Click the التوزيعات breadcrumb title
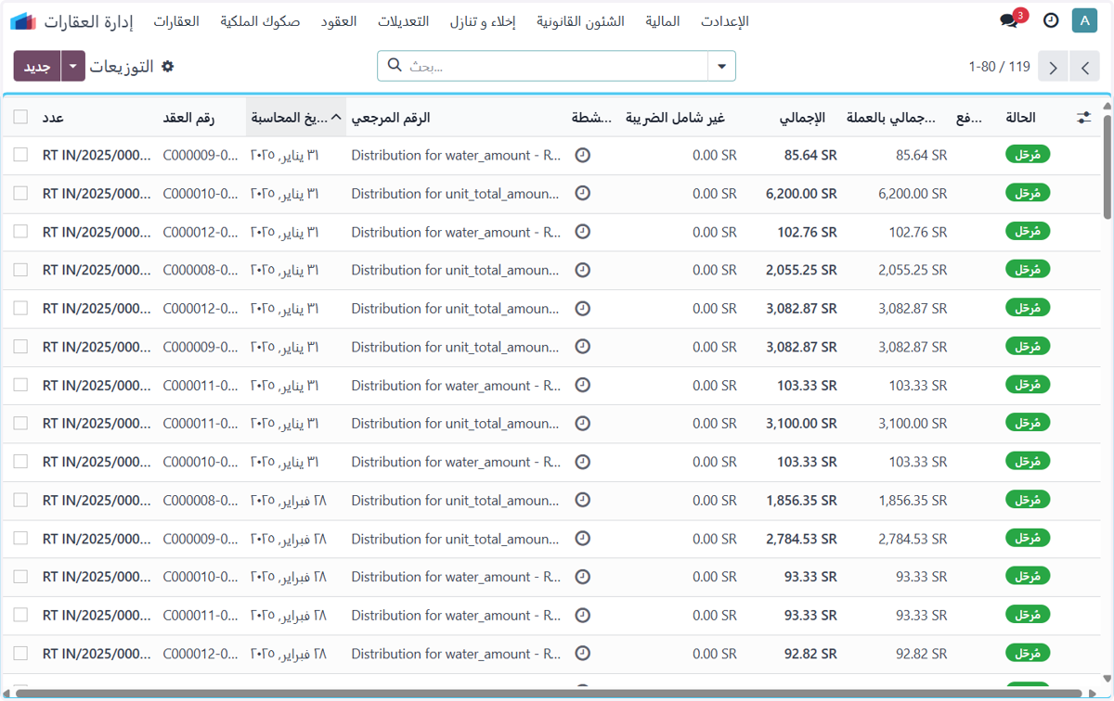The width and height of the screenshot is (1114, 701). coord(122,67)
